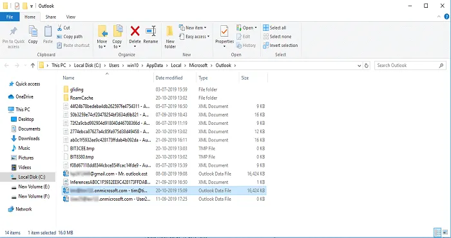Click the Pin to Quick access icon
The image size is (451, 238).
pos(14,31)
